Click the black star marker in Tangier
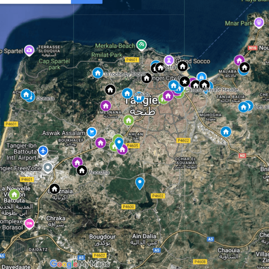269x269 pixels. [184, 80]
